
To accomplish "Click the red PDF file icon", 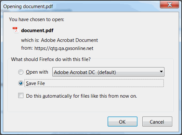I will 16,30.
